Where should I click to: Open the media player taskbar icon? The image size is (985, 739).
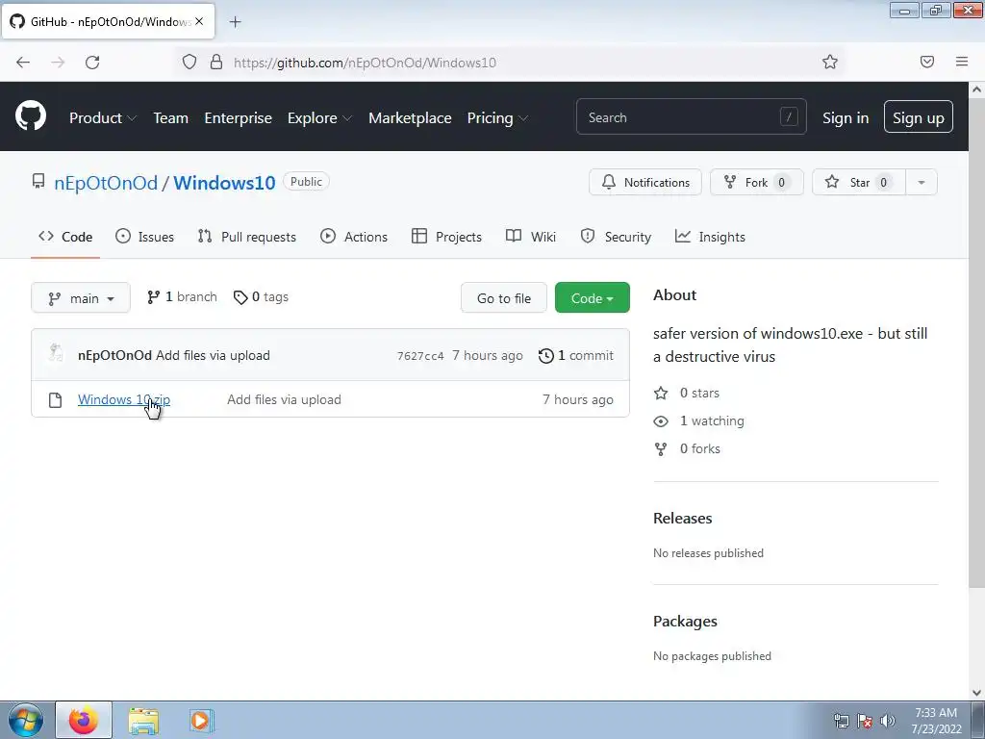point(202,721)
